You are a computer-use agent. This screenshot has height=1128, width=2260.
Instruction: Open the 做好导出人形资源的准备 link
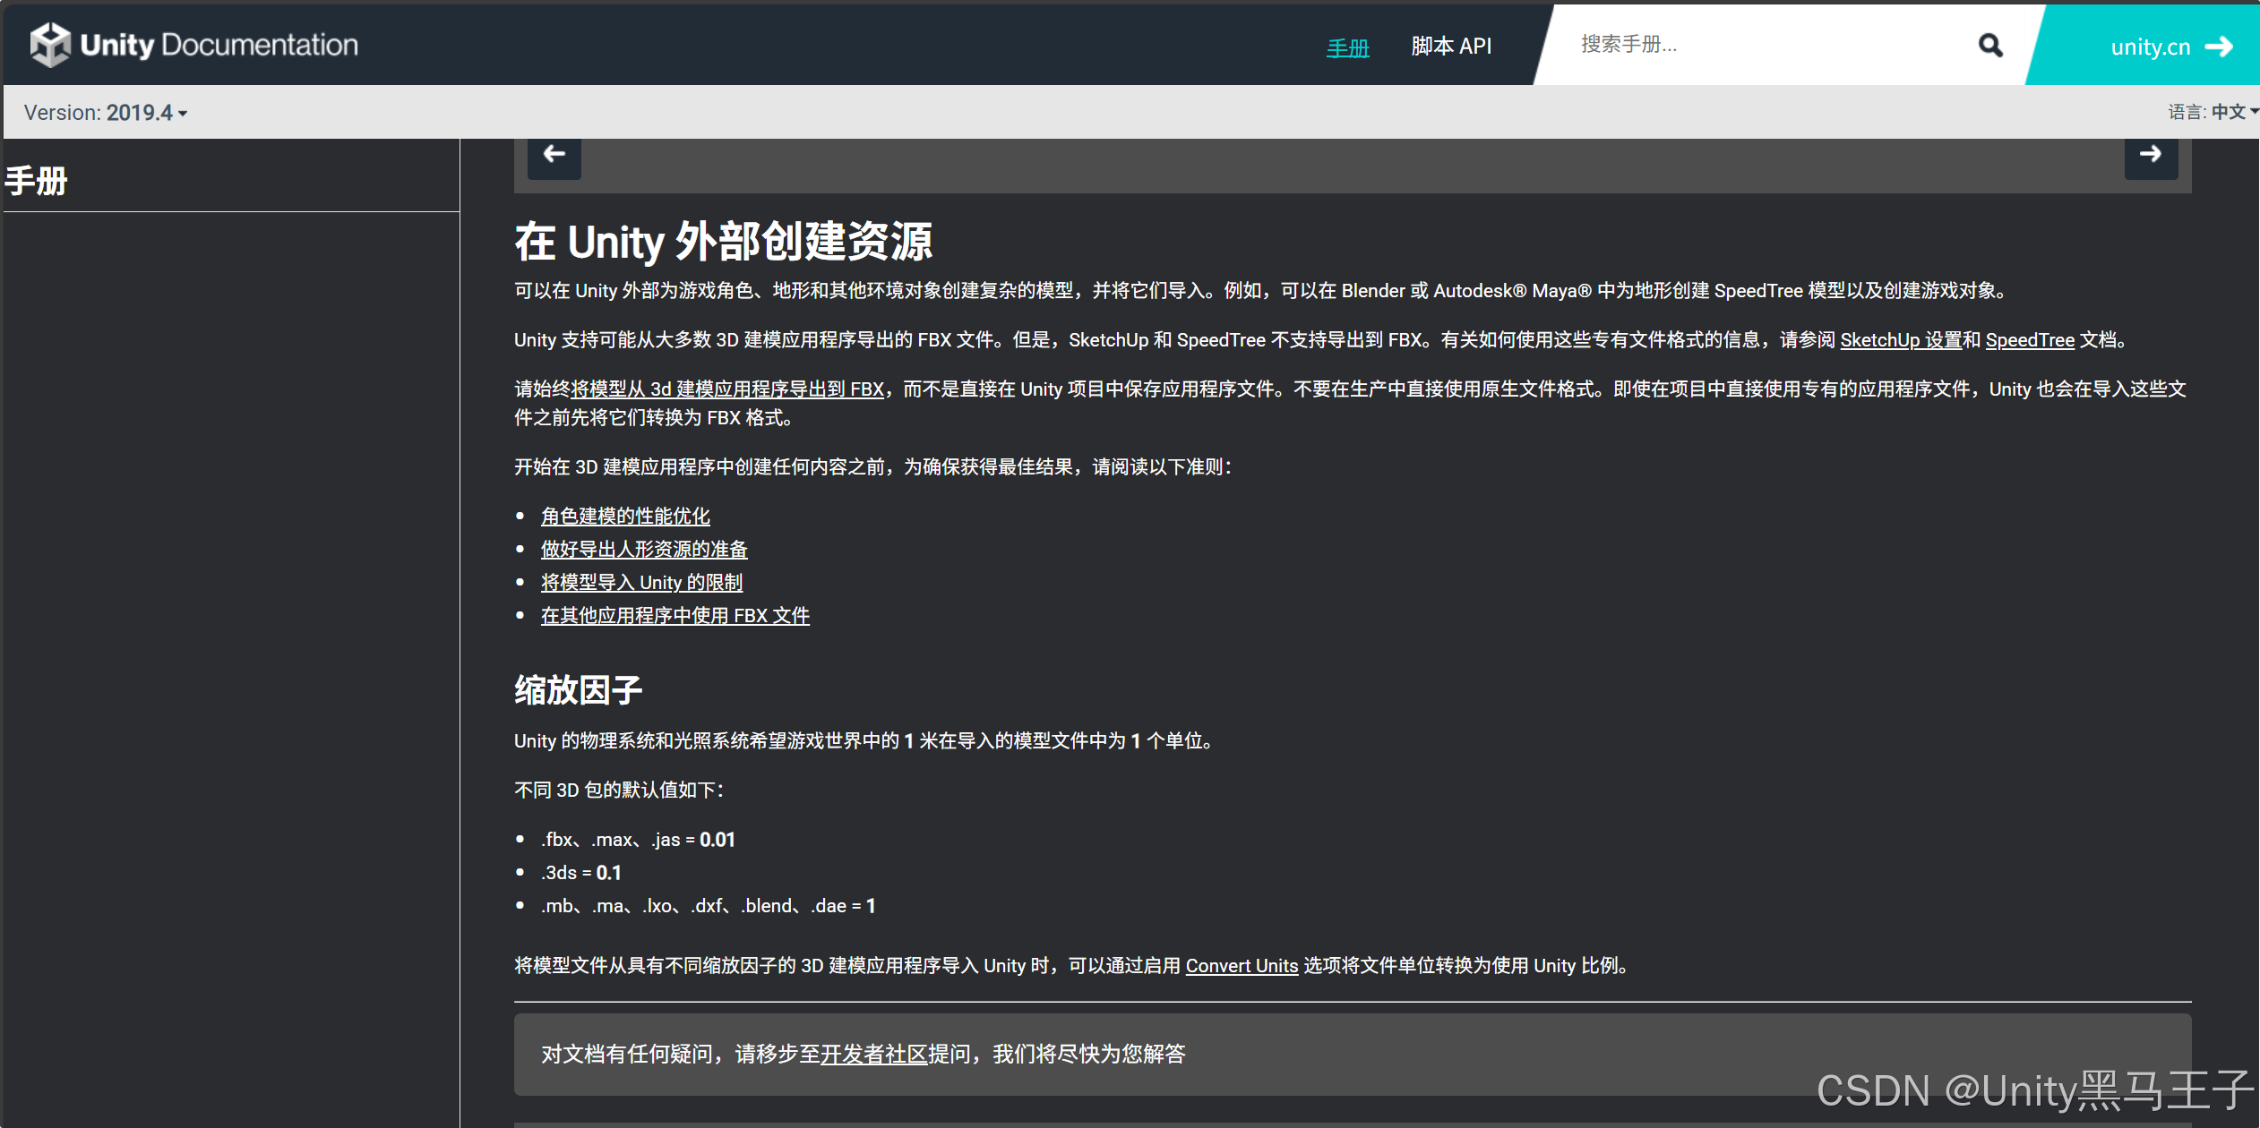pos(644,550)
